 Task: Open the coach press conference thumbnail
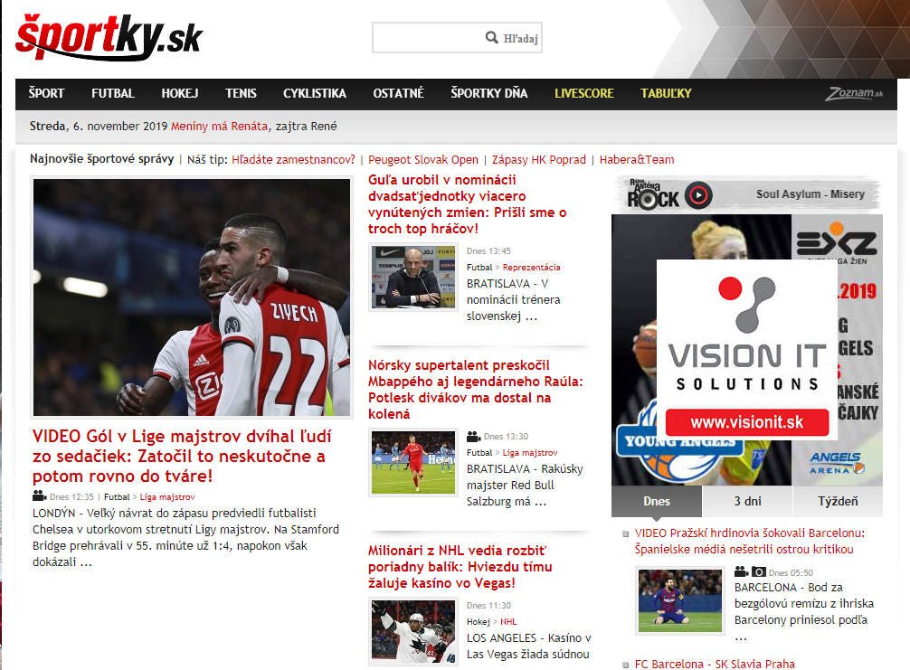[413, 277]
